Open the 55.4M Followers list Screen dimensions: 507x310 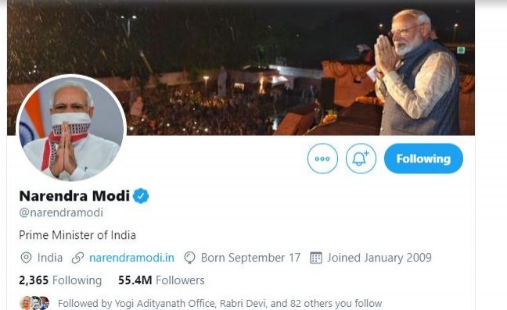161,280
